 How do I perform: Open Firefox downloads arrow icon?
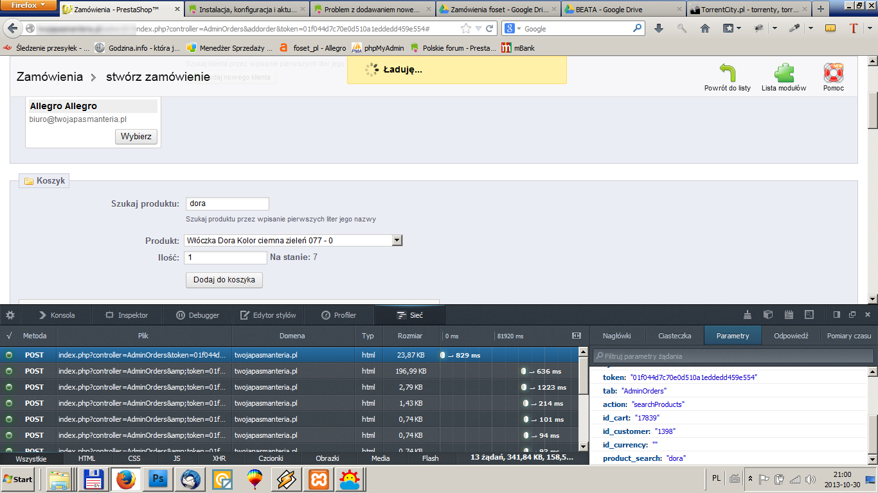659,28
